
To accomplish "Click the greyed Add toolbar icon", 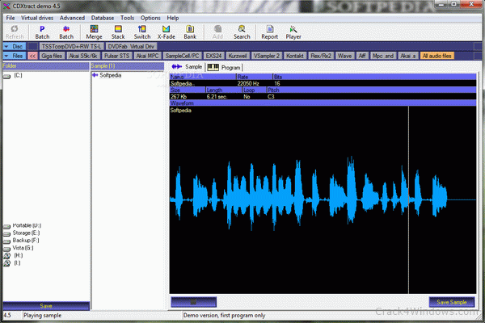I will click(x=217, y=32).
